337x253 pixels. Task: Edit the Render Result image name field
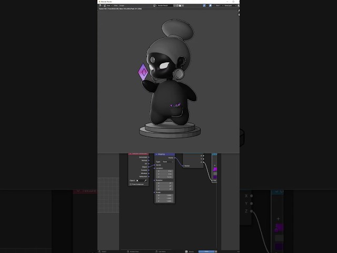tap(165, 5)
